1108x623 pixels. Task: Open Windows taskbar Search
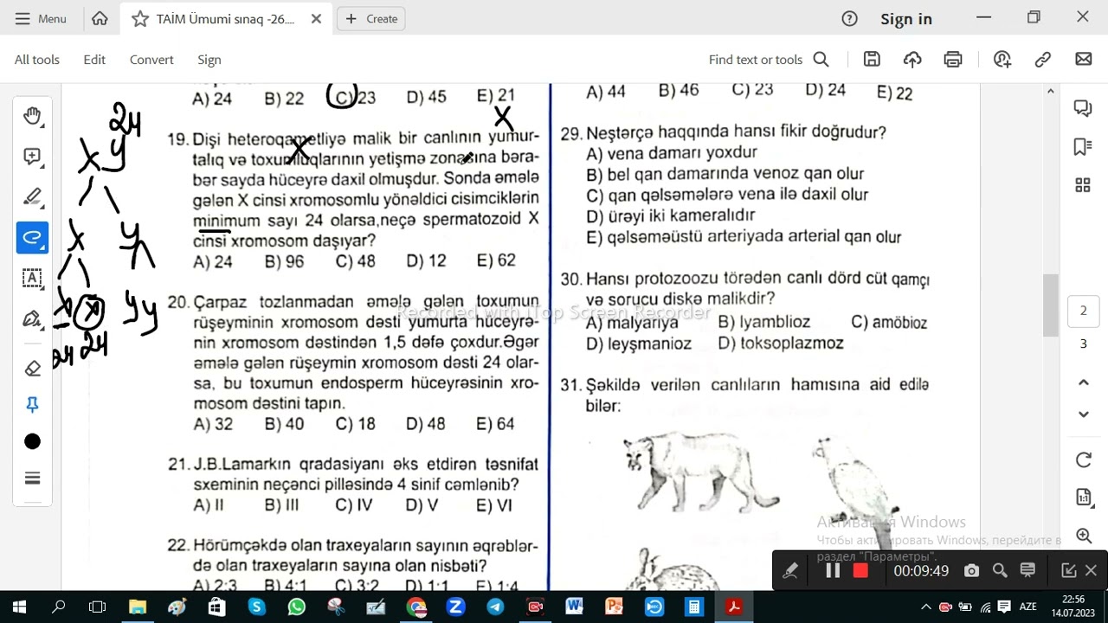tap(59, 607)
